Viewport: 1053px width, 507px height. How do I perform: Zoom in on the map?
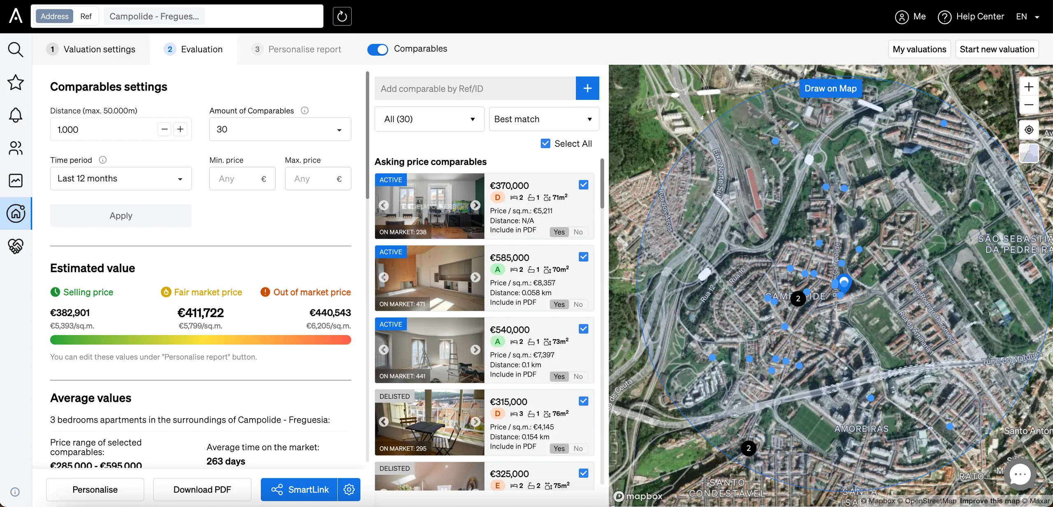(x=1029, y=87)
